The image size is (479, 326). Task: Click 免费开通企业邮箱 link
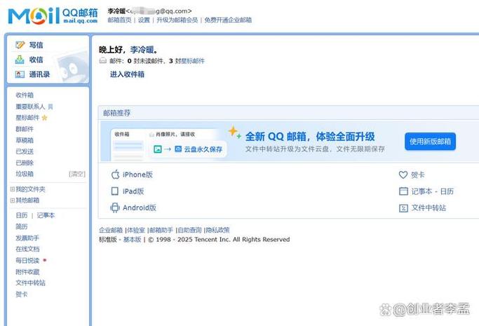click(228, 20)
